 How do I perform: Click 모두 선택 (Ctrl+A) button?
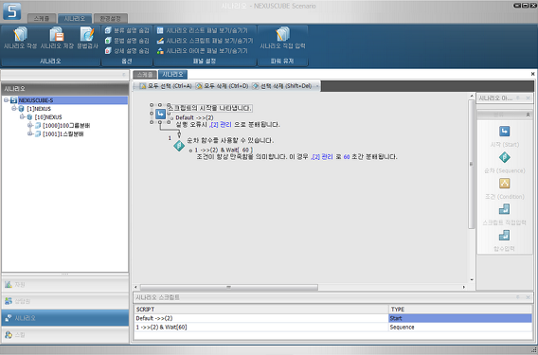tap(166, 86)
